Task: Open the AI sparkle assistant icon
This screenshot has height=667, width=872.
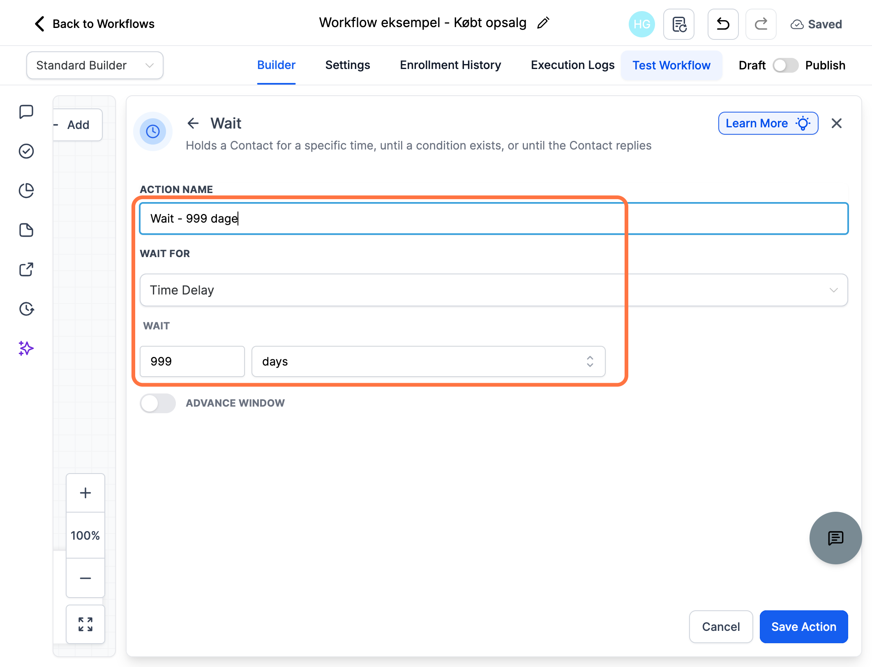Action: click(x=26, y=348)
